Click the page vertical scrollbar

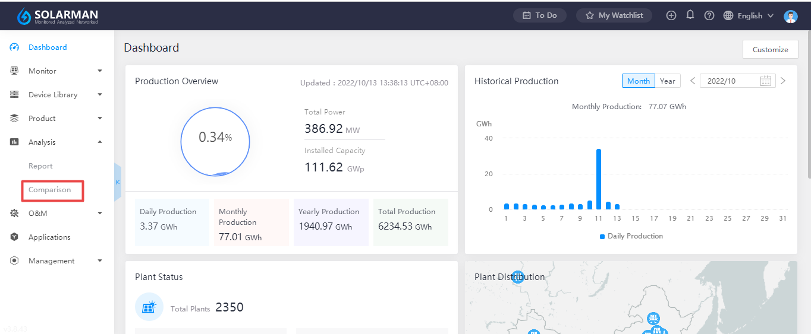coord(809,104)
